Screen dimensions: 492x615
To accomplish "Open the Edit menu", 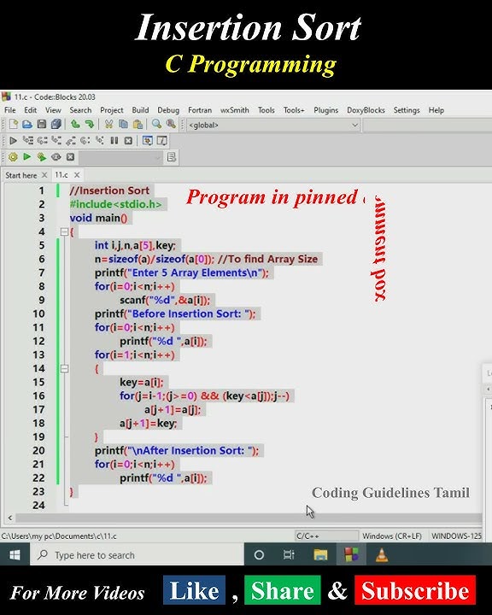I will pyautogui.click(x=30, y=110).
